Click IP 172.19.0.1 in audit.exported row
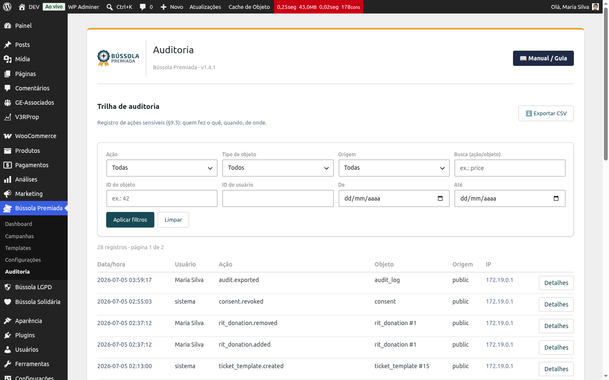The image size is (609, 380). [499, 280]
